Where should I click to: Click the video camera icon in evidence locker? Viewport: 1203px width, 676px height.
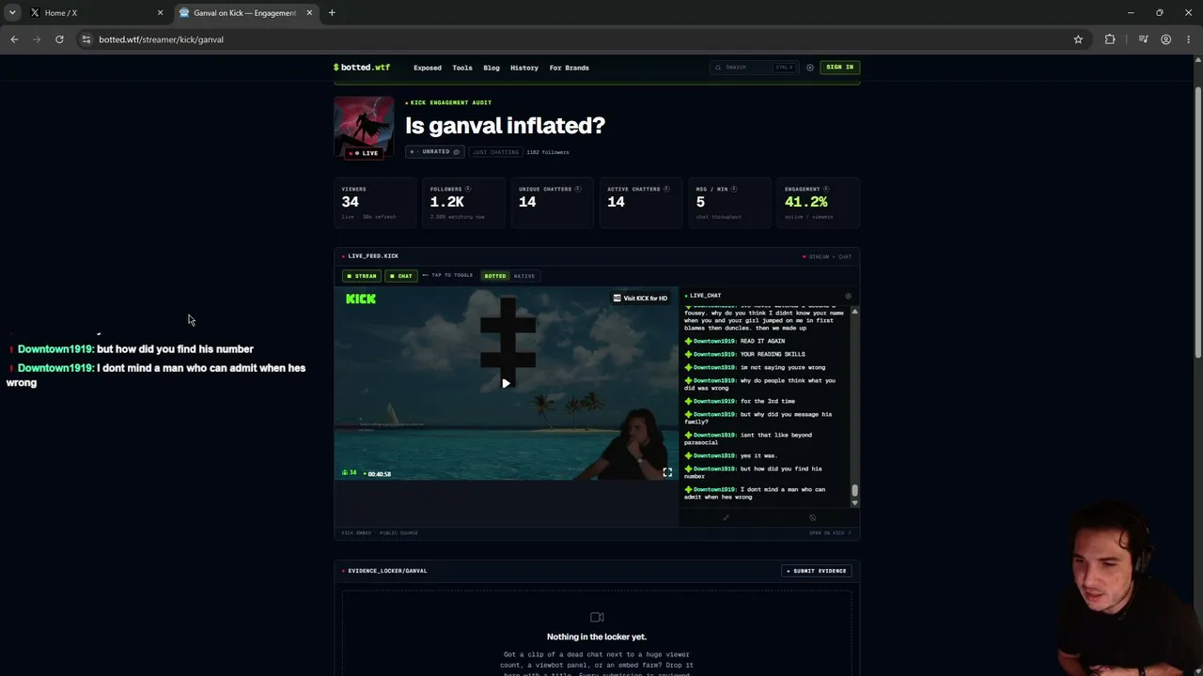pyautogui.click(x=597, y=617)
